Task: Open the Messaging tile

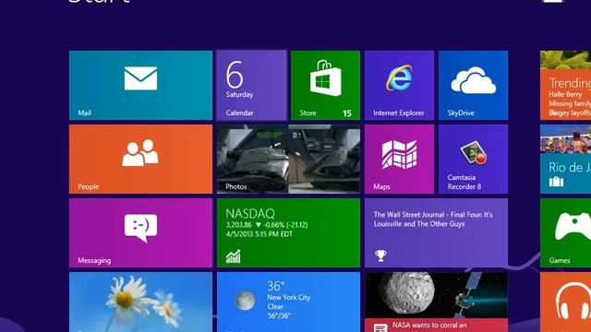Action: 140,233
